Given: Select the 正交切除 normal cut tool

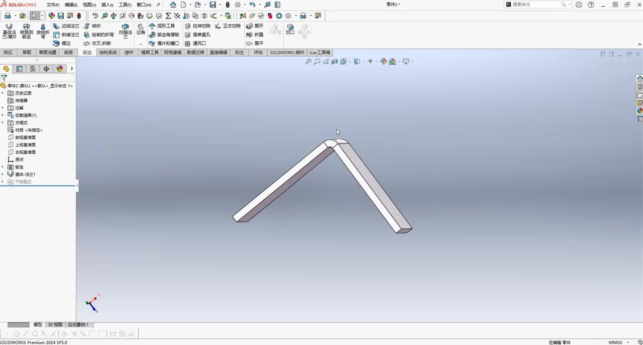Looking at the screenshot, I should coord(228,26).
